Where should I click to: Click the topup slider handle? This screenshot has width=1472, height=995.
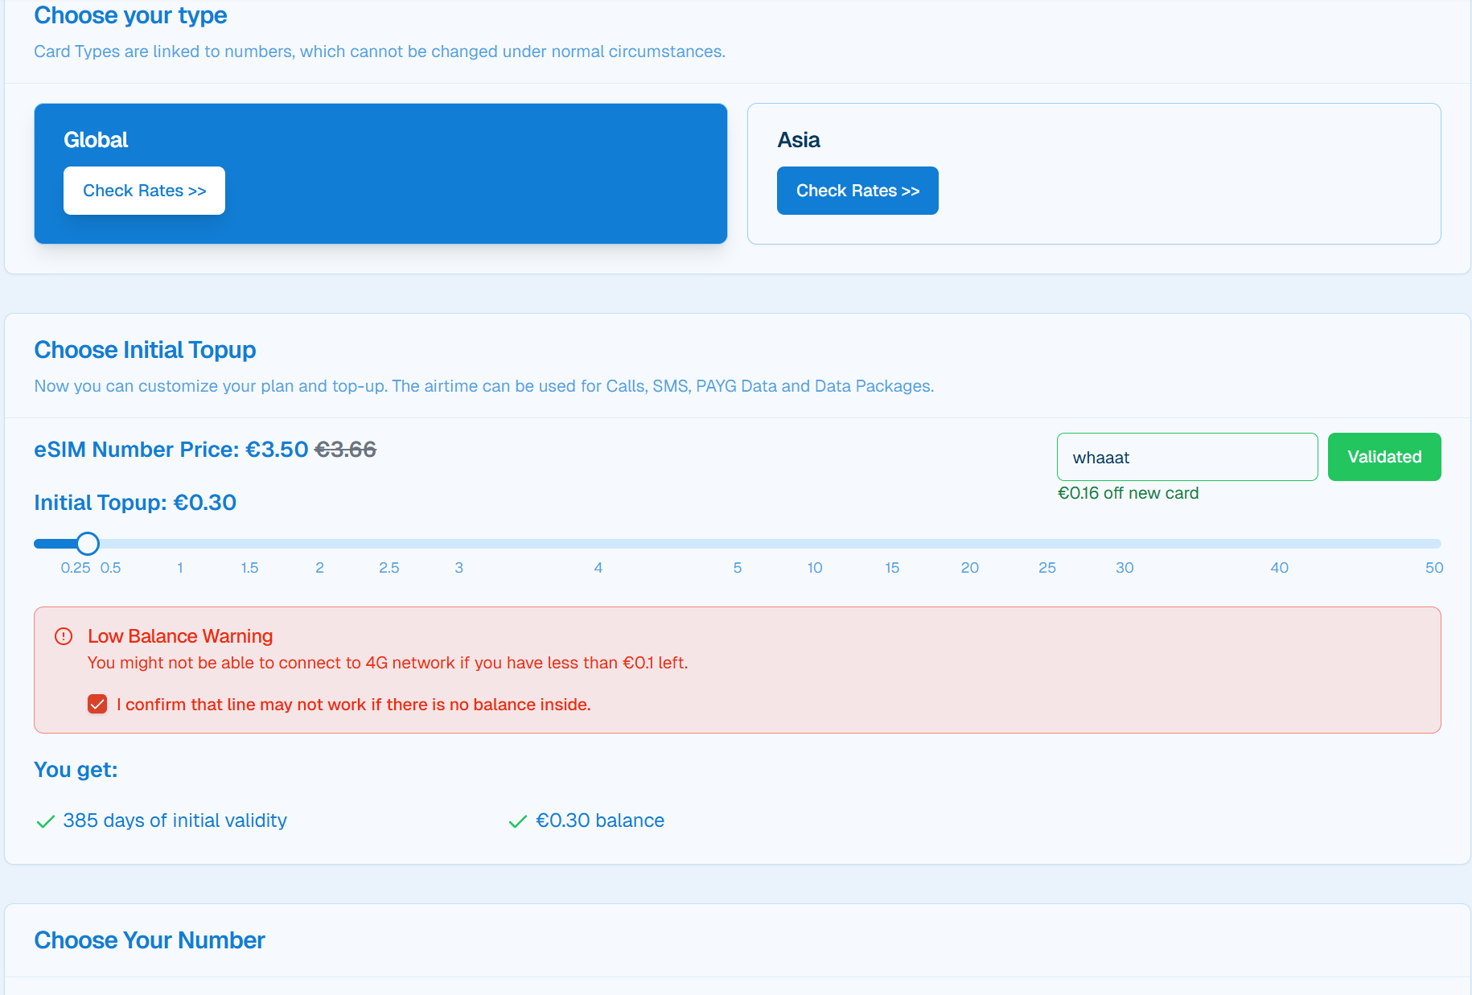click(x=88, y=544)
